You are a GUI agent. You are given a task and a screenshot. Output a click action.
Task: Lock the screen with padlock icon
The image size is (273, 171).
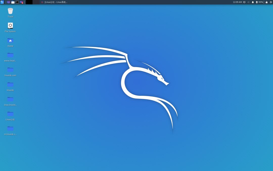pos(267,2)
